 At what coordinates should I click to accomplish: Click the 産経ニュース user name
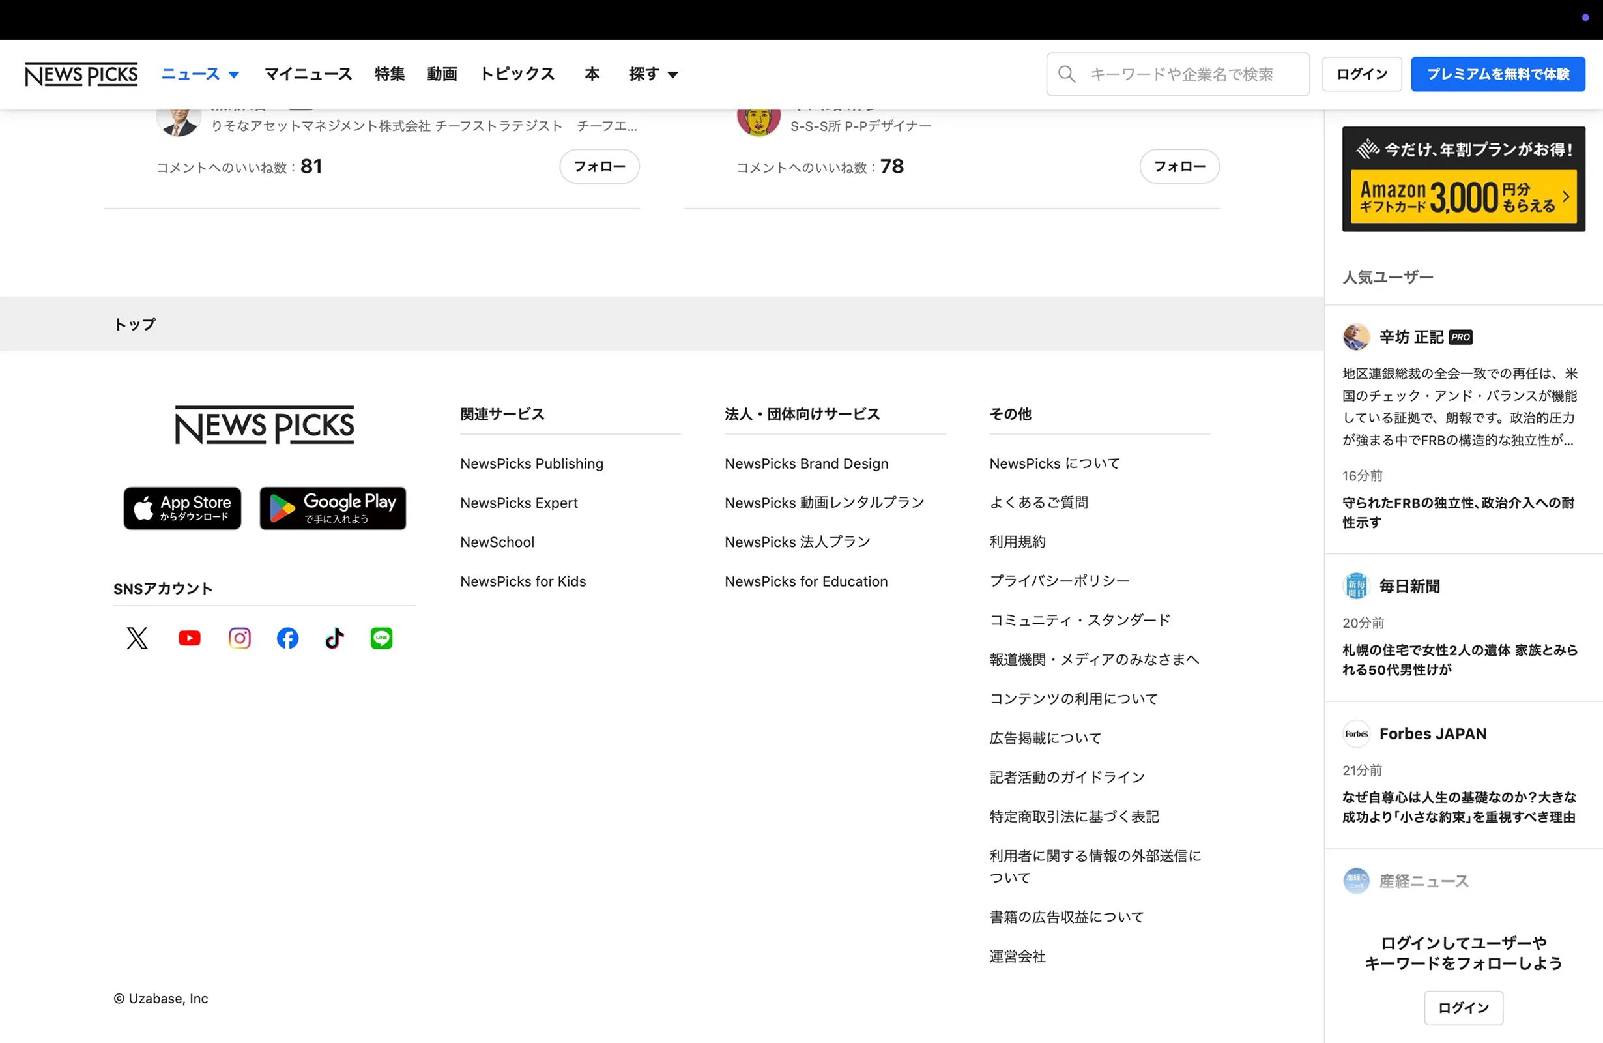tap(1424, 880)
